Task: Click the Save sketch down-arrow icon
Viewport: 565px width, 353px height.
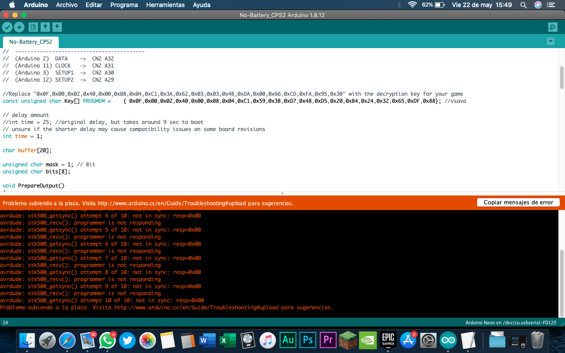Action: (x=57, y=27)
